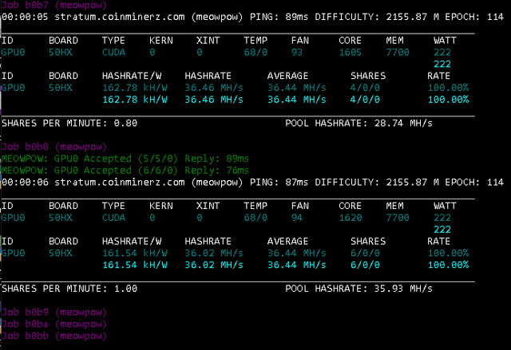
Task: Click the Job b0b7 (meowpow) line
Action: (54, 5)
